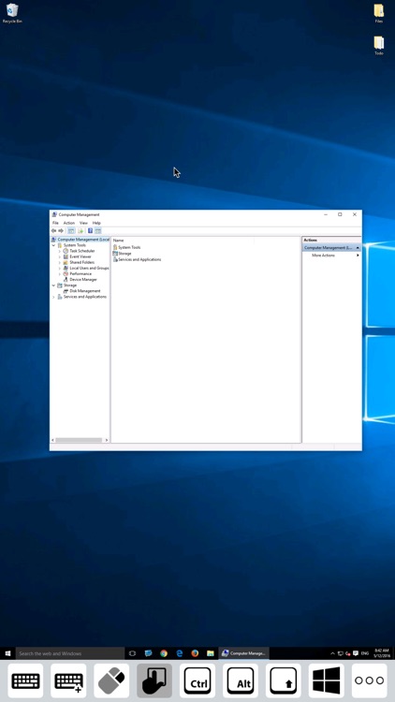Collapse the Storage tree node
Viewport: 395px width, 702px height.
tap(53, 285)
